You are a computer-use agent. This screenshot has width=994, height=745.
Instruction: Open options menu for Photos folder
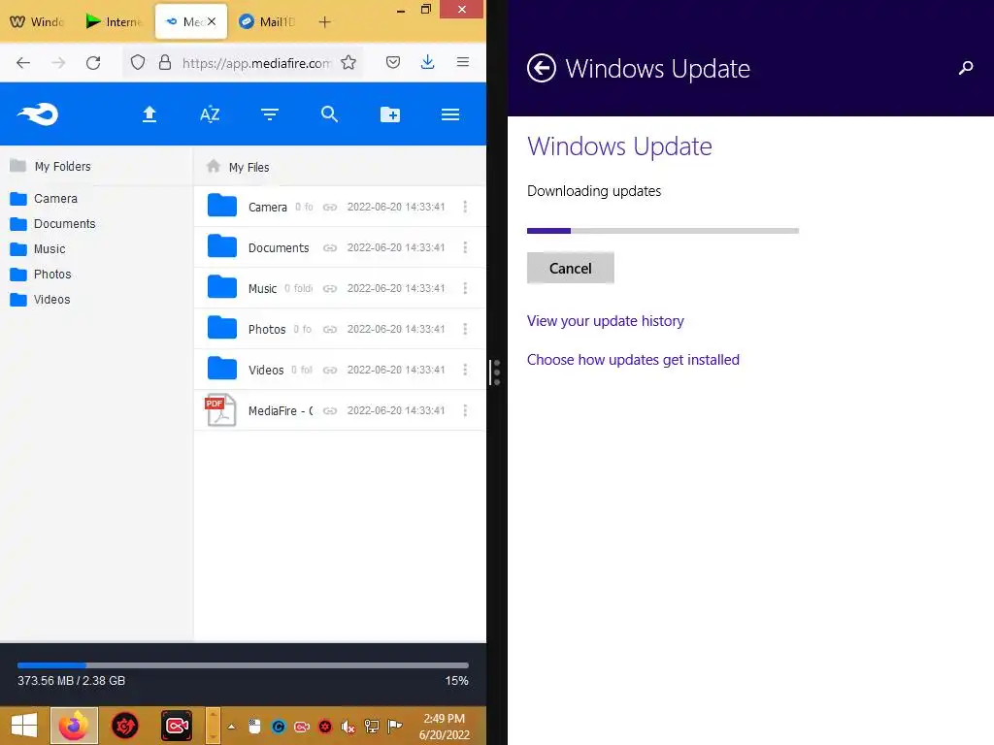point(465,329)
